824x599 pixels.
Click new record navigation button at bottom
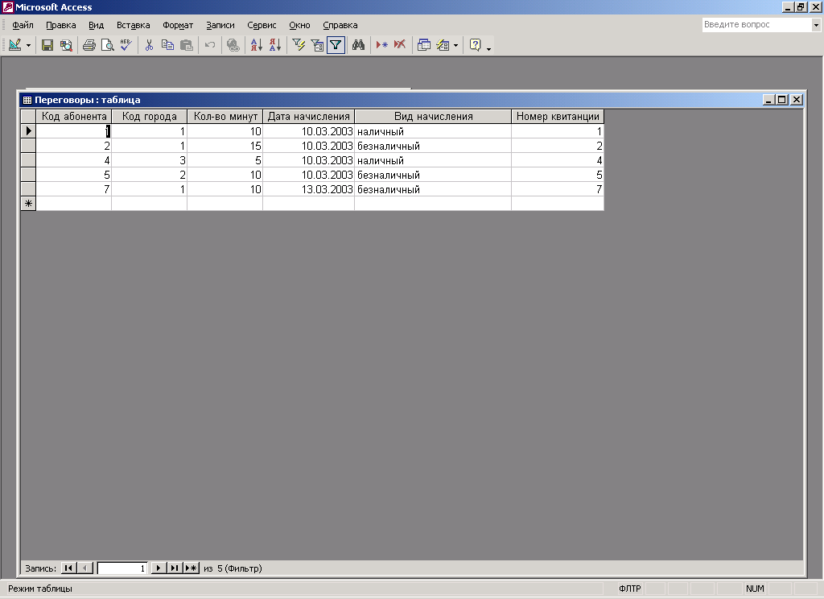192,568
